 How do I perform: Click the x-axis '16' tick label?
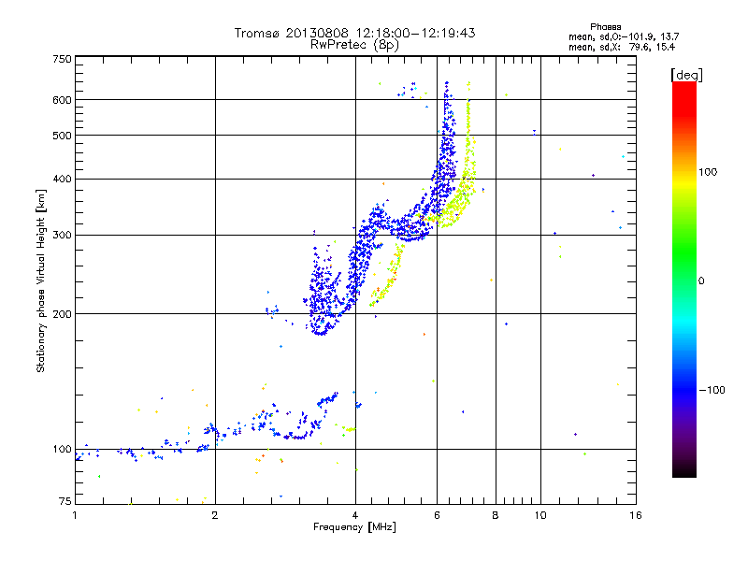pyautogui.click(x=636, y=515)
